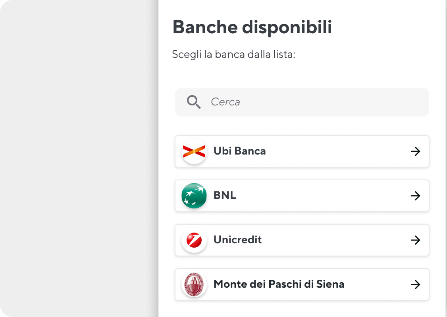Click the Unicredit logo icon
The image size is (447, 317).
click(x=194, y=240)
